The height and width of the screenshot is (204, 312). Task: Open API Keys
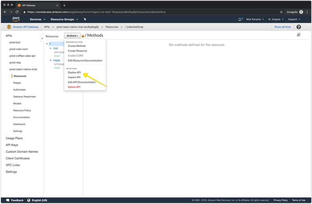point(12,145)
